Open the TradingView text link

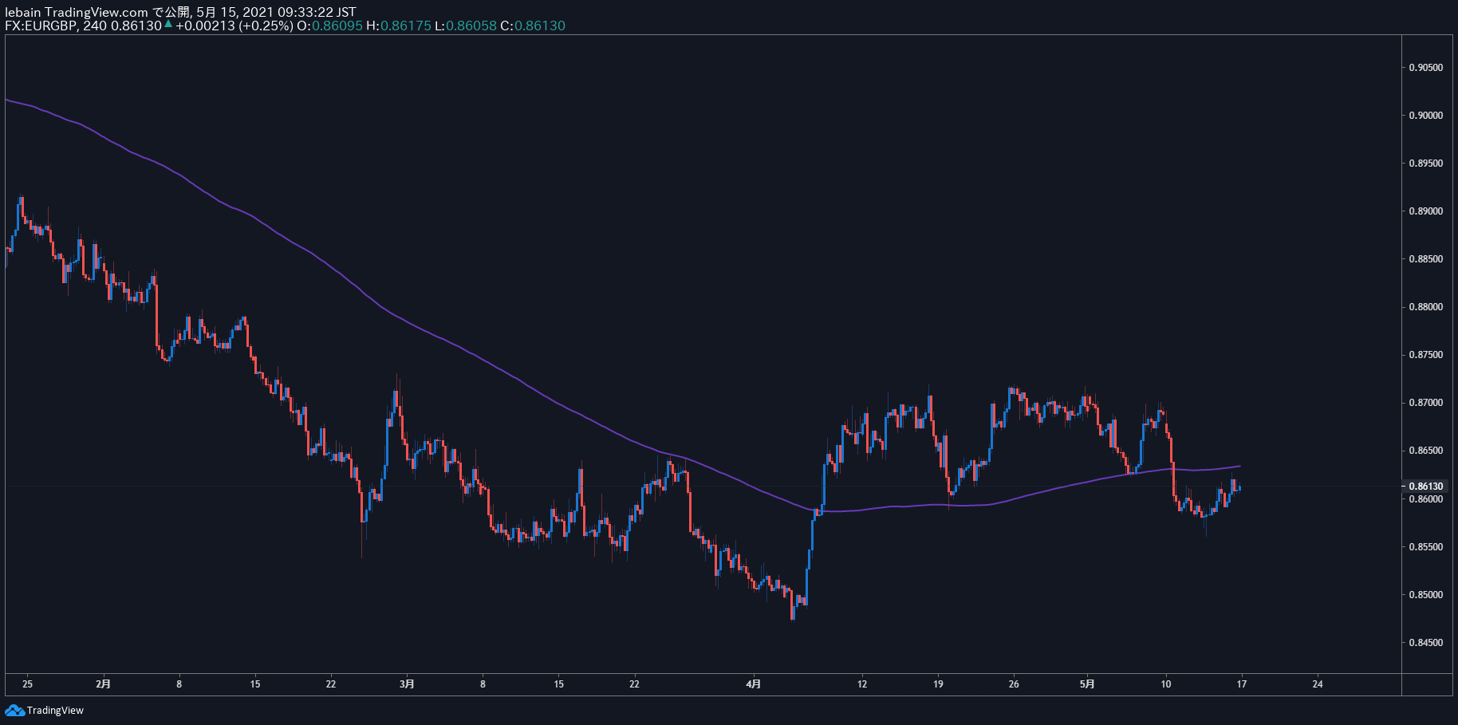pyautogui.click(x=55, y=711)
